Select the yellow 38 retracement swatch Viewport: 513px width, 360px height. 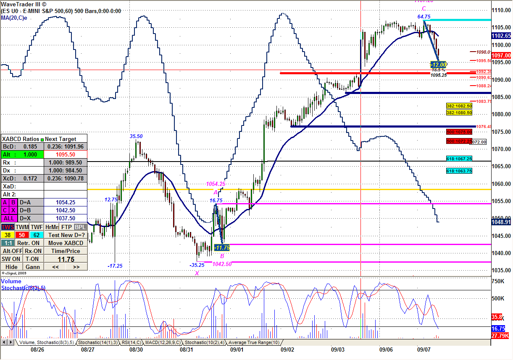(x=8, y=235)
